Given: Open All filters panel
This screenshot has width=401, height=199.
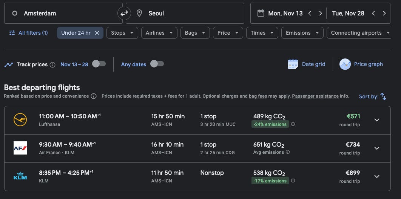Looking at the screenshot, I should pos(29,33).
